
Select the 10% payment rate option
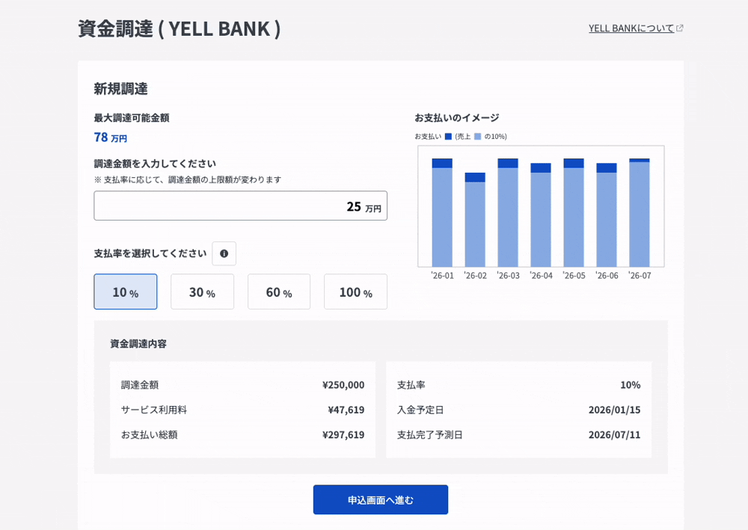[x=126, y=292]
